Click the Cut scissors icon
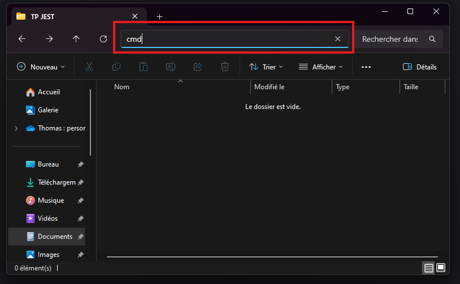 pos(89,67)
